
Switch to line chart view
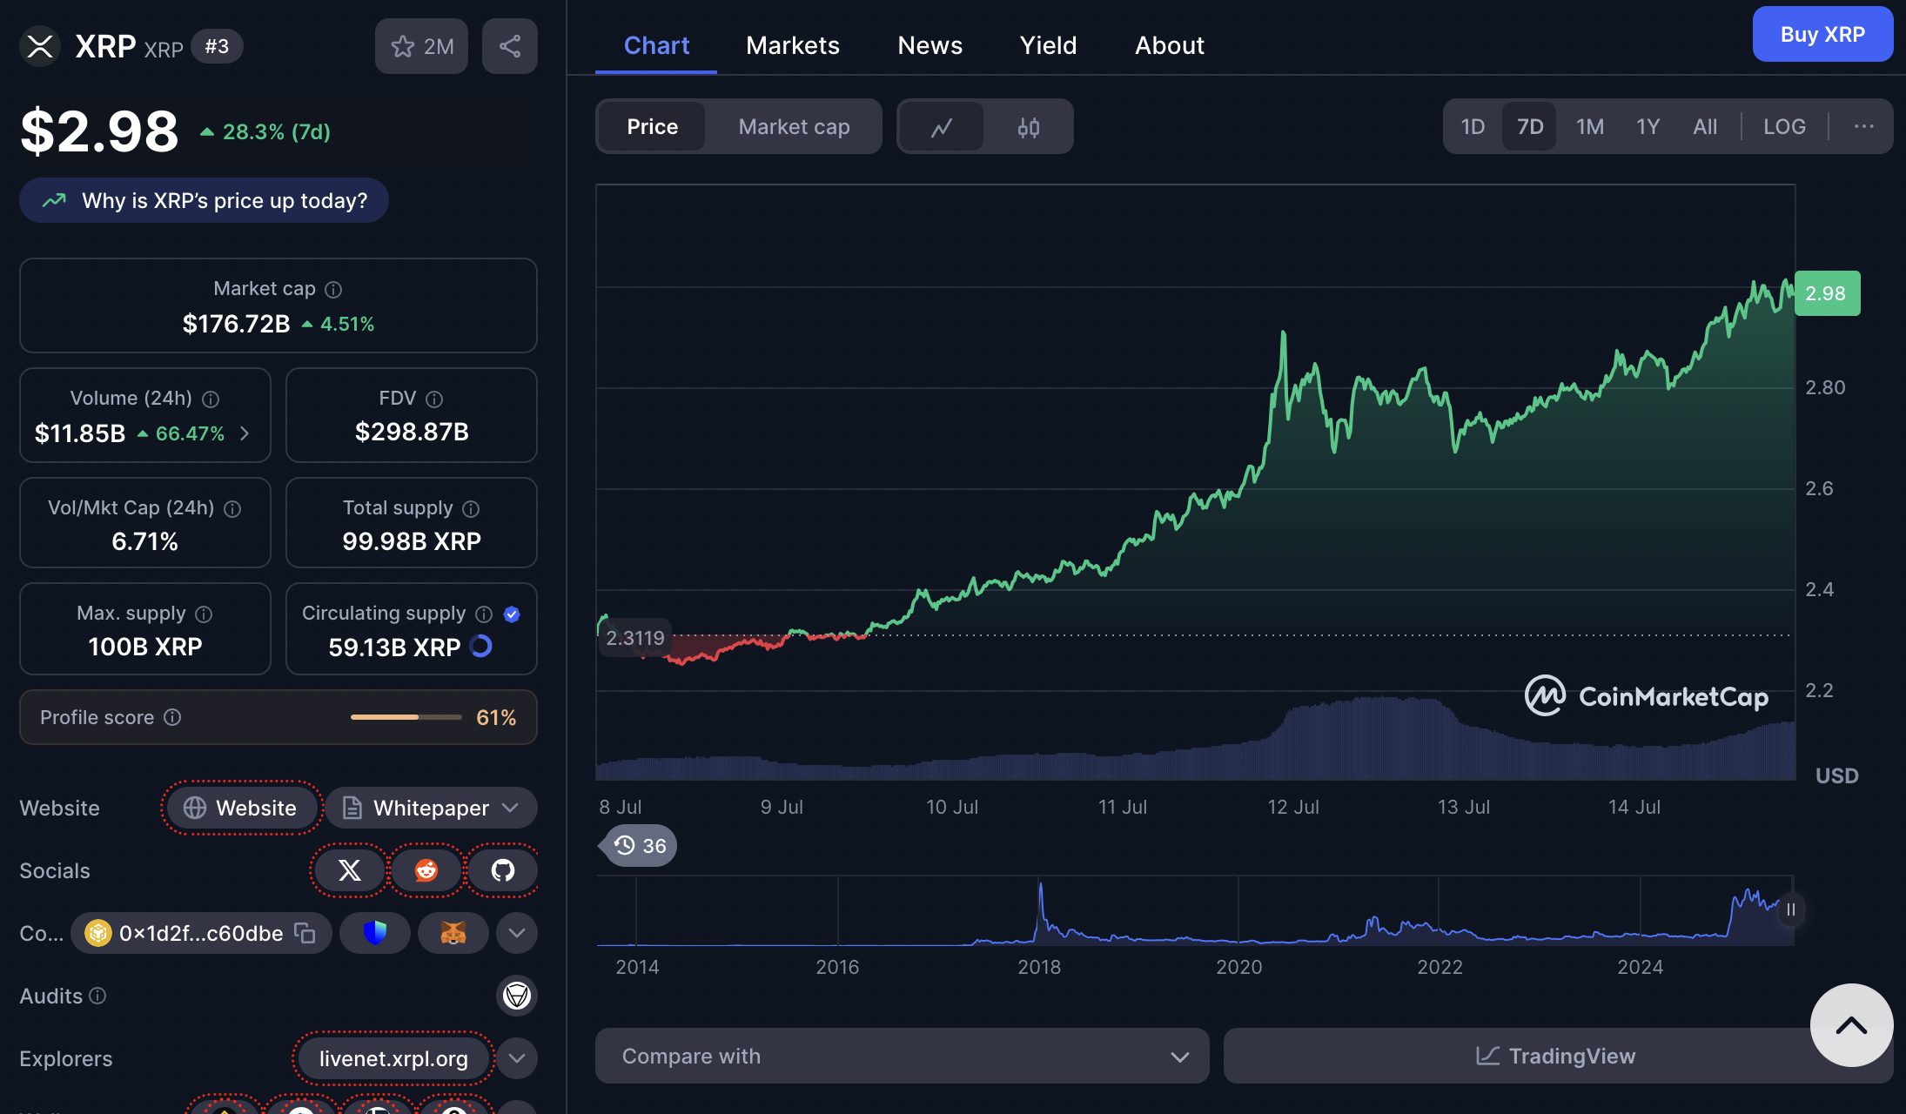(x=942, y=127)
